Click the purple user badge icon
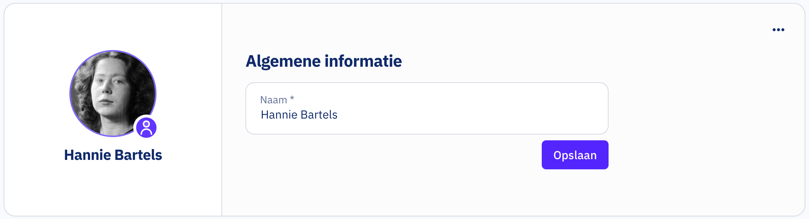The height and width of the screenshot is (219, 809). coord(146,127)
